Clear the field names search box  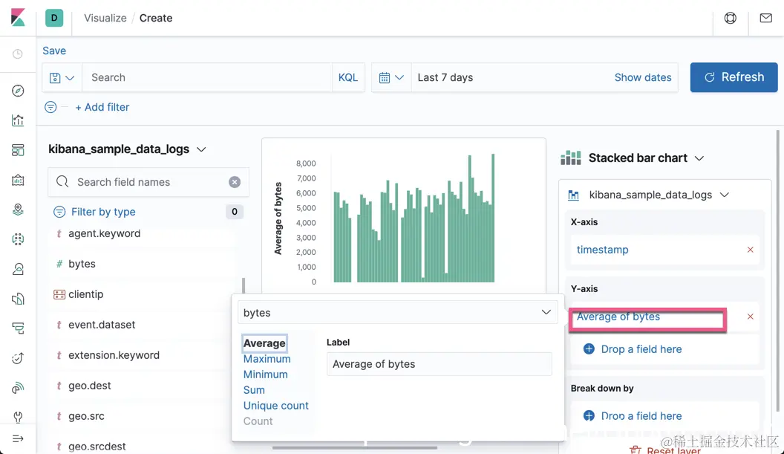click(235, 182)
